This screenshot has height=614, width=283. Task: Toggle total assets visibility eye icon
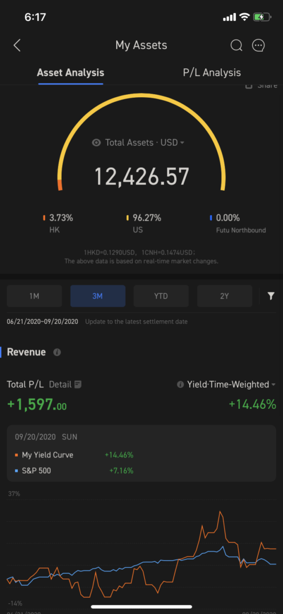coord(96,143)
